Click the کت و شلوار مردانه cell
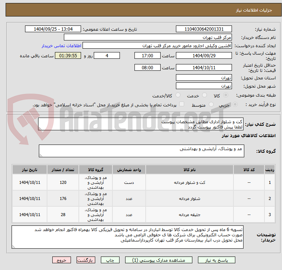Image resolution: width=282 pixels, height=270 pixels. (190, 182)
